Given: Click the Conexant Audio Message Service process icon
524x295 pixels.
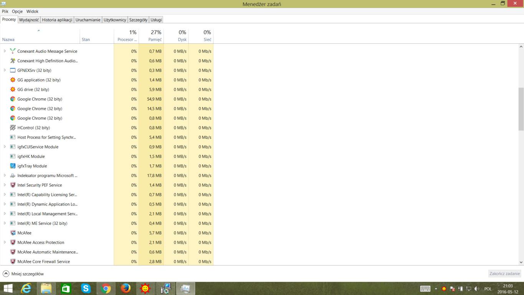Looking at the screenshot, I should (13, 51).
